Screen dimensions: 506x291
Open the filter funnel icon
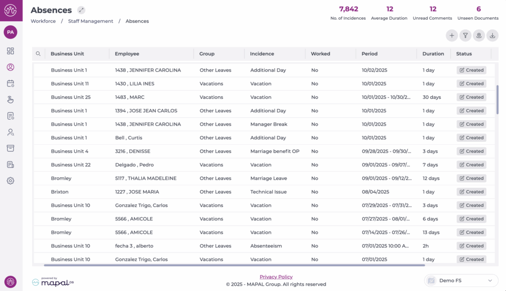click(x=465, y=36)
